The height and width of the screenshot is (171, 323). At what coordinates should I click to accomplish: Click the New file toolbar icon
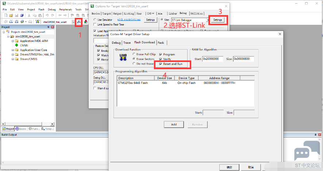6,15
